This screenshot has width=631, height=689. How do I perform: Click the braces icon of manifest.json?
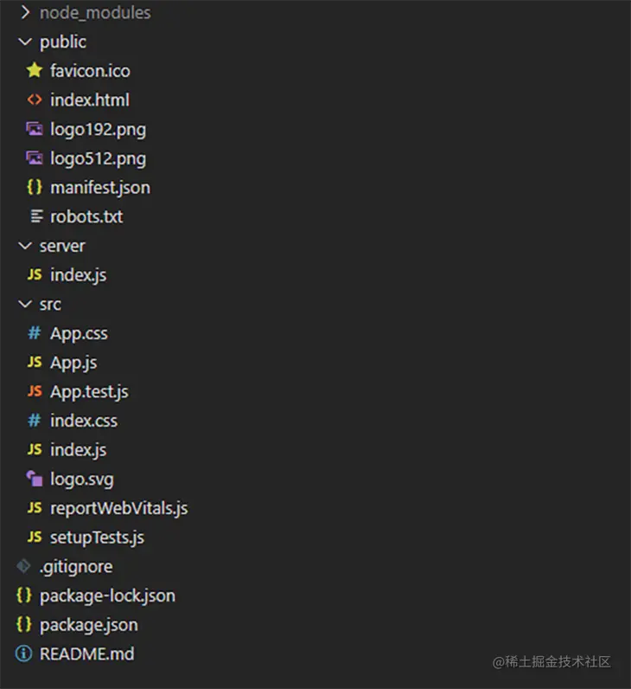[x=35, y=188]
